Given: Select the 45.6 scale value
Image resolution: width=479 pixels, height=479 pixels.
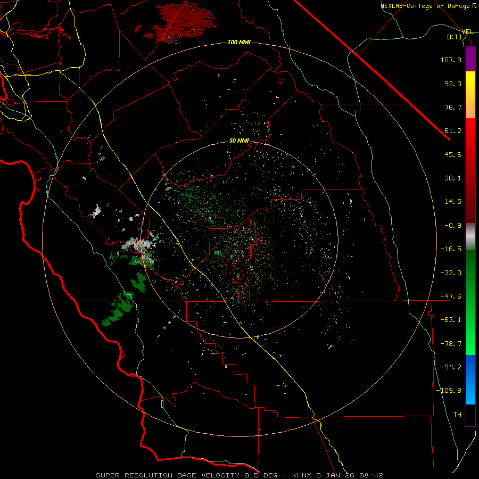Looking at the screenshot, I should point(453,154).
